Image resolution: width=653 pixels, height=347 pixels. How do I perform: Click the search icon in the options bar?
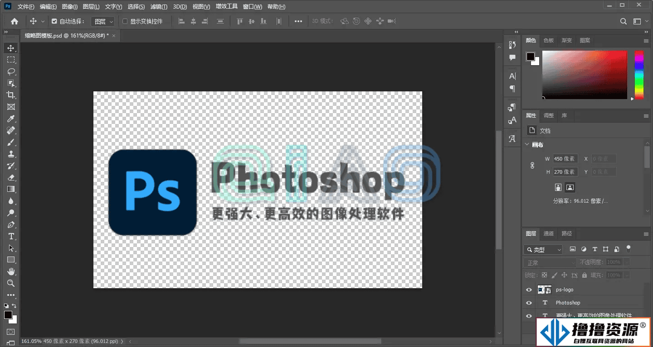624,21
